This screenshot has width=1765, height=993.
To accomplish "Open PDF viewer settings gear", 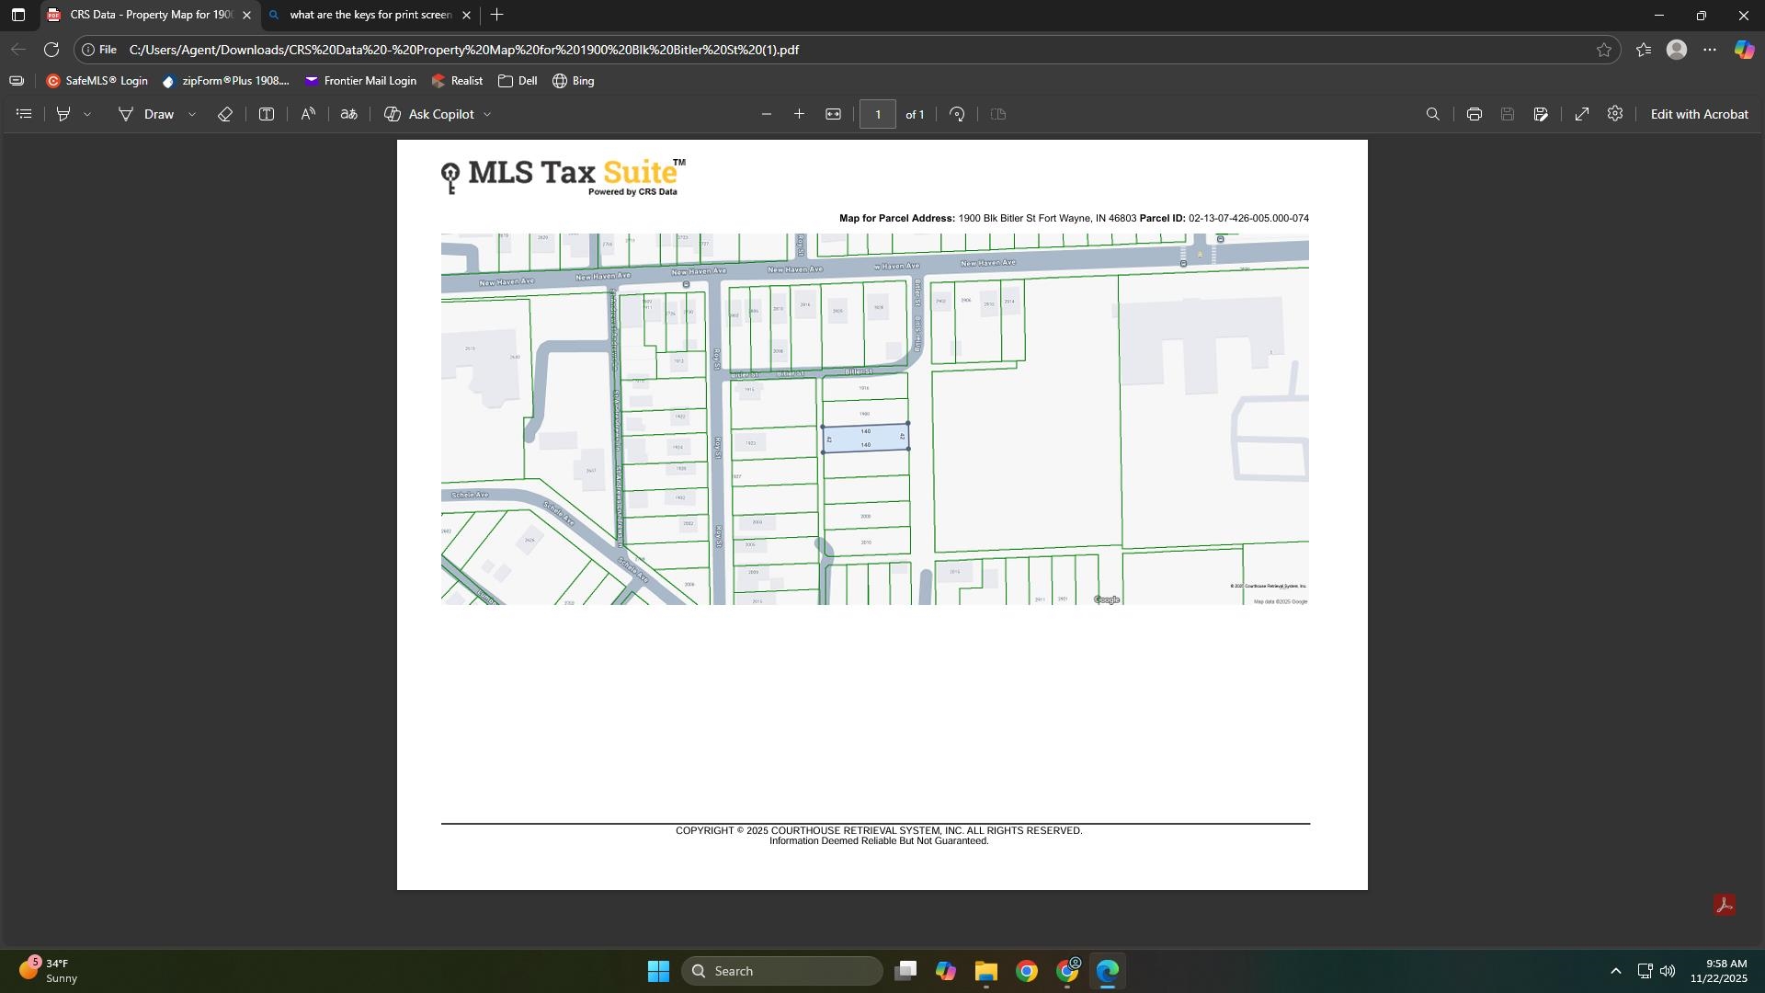I will pos(1614,114).
